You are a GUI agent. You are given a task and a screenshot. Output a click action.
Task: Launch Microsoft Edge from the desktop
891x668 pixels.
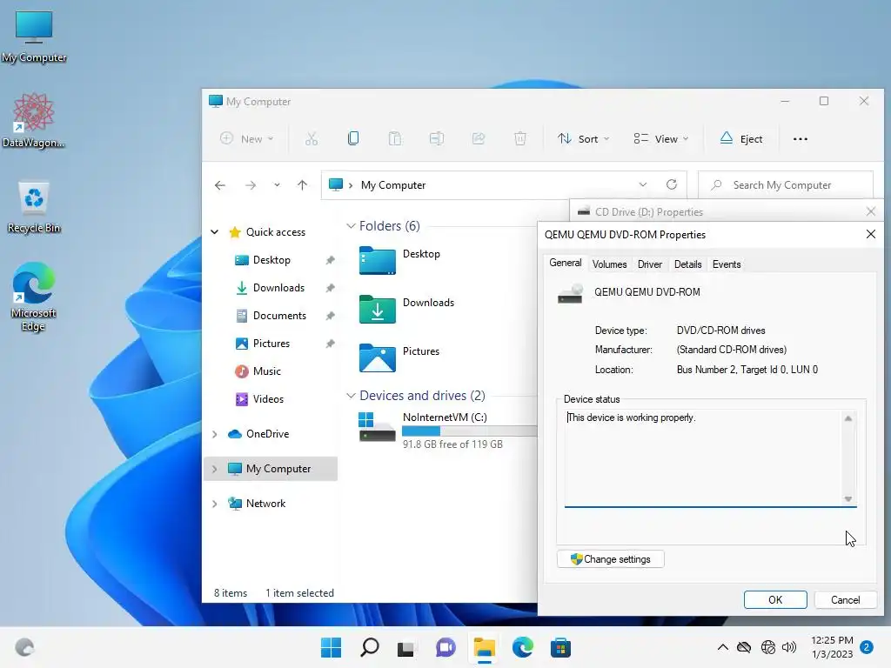point(34,296)
